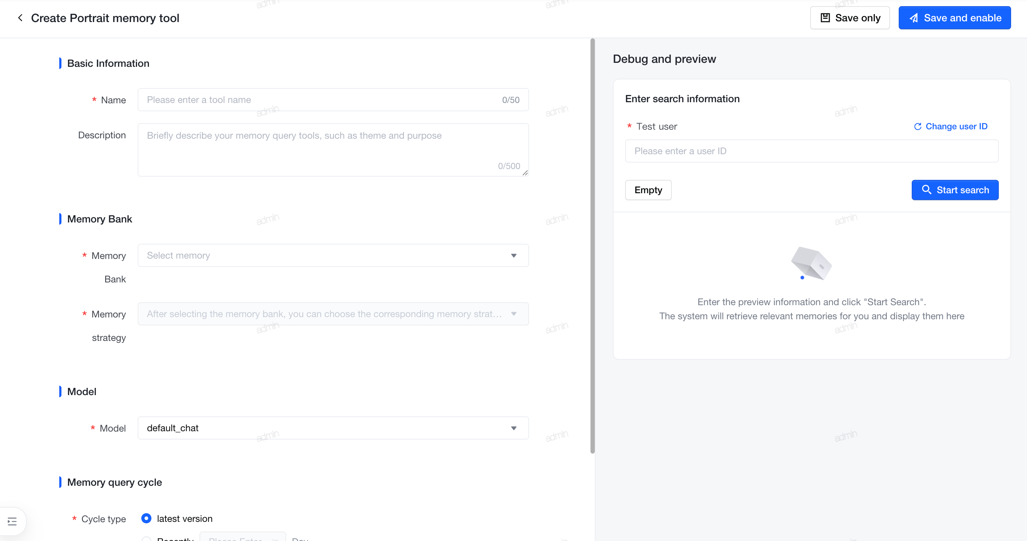The width and height of the screenshot is (1027, 541).
Task: Click the Empty button
Action: [648, 190]
